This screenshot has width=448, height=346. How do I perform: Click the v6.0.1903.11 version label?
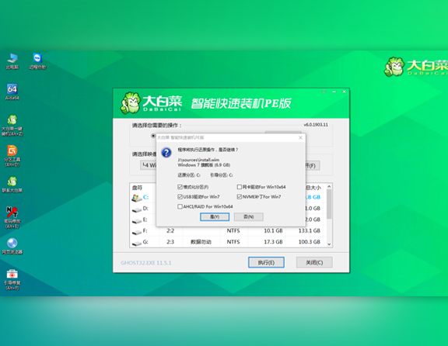[316, 125]
